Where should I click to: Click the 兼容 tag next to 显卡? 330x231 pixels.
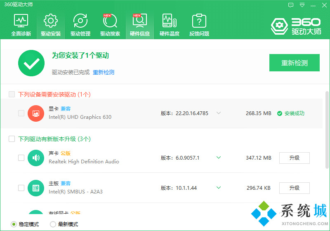[66, 109]
